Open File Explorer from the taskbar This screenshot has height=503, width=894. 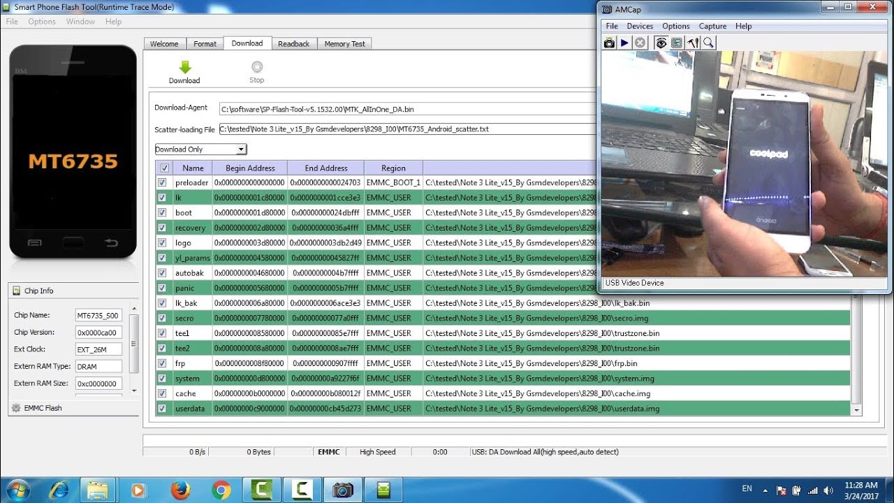coord(98,490)
